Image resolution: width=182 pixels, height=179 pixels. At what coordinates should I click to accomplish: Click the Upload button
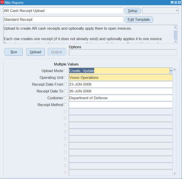(x=35, y=52)
